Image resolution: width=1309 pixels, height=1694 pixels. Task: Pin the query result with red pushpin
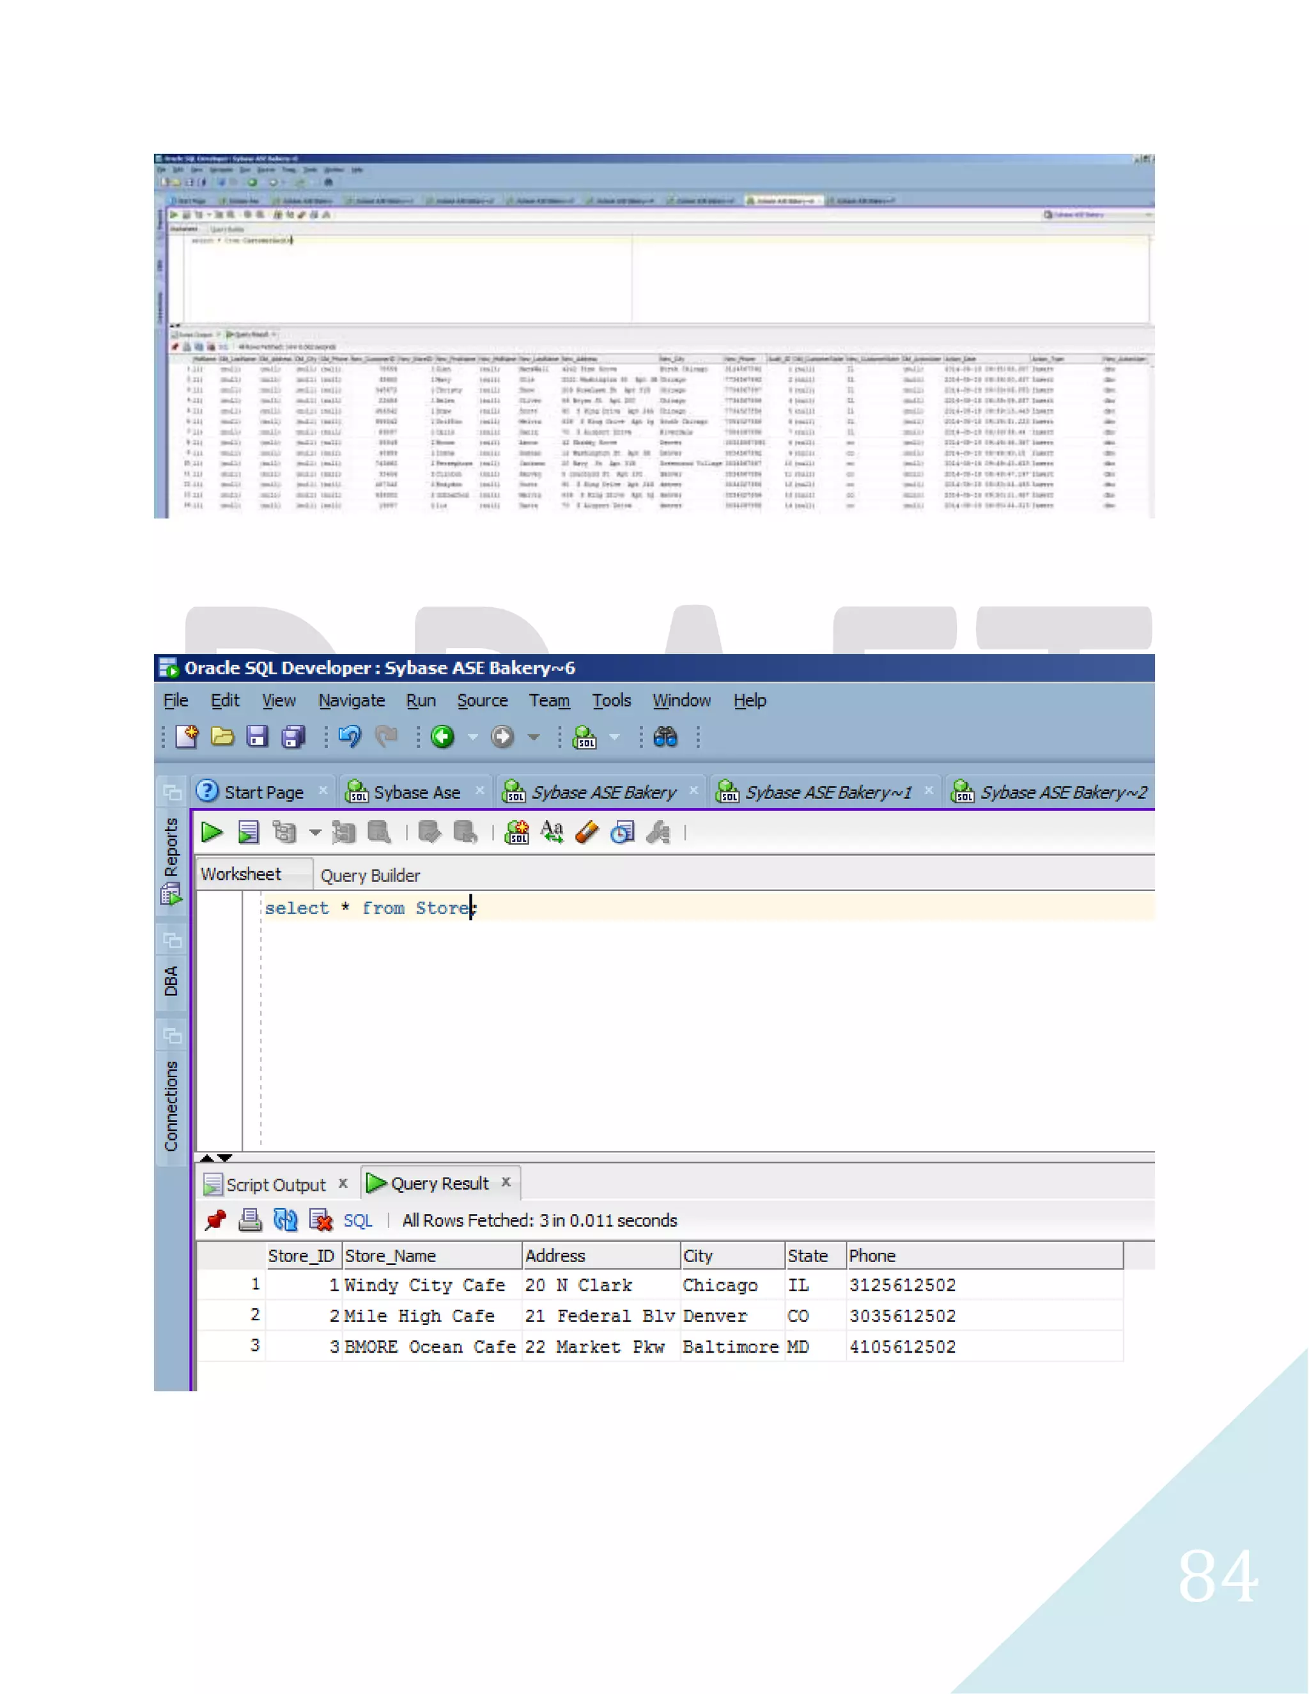click(215, 1220)
